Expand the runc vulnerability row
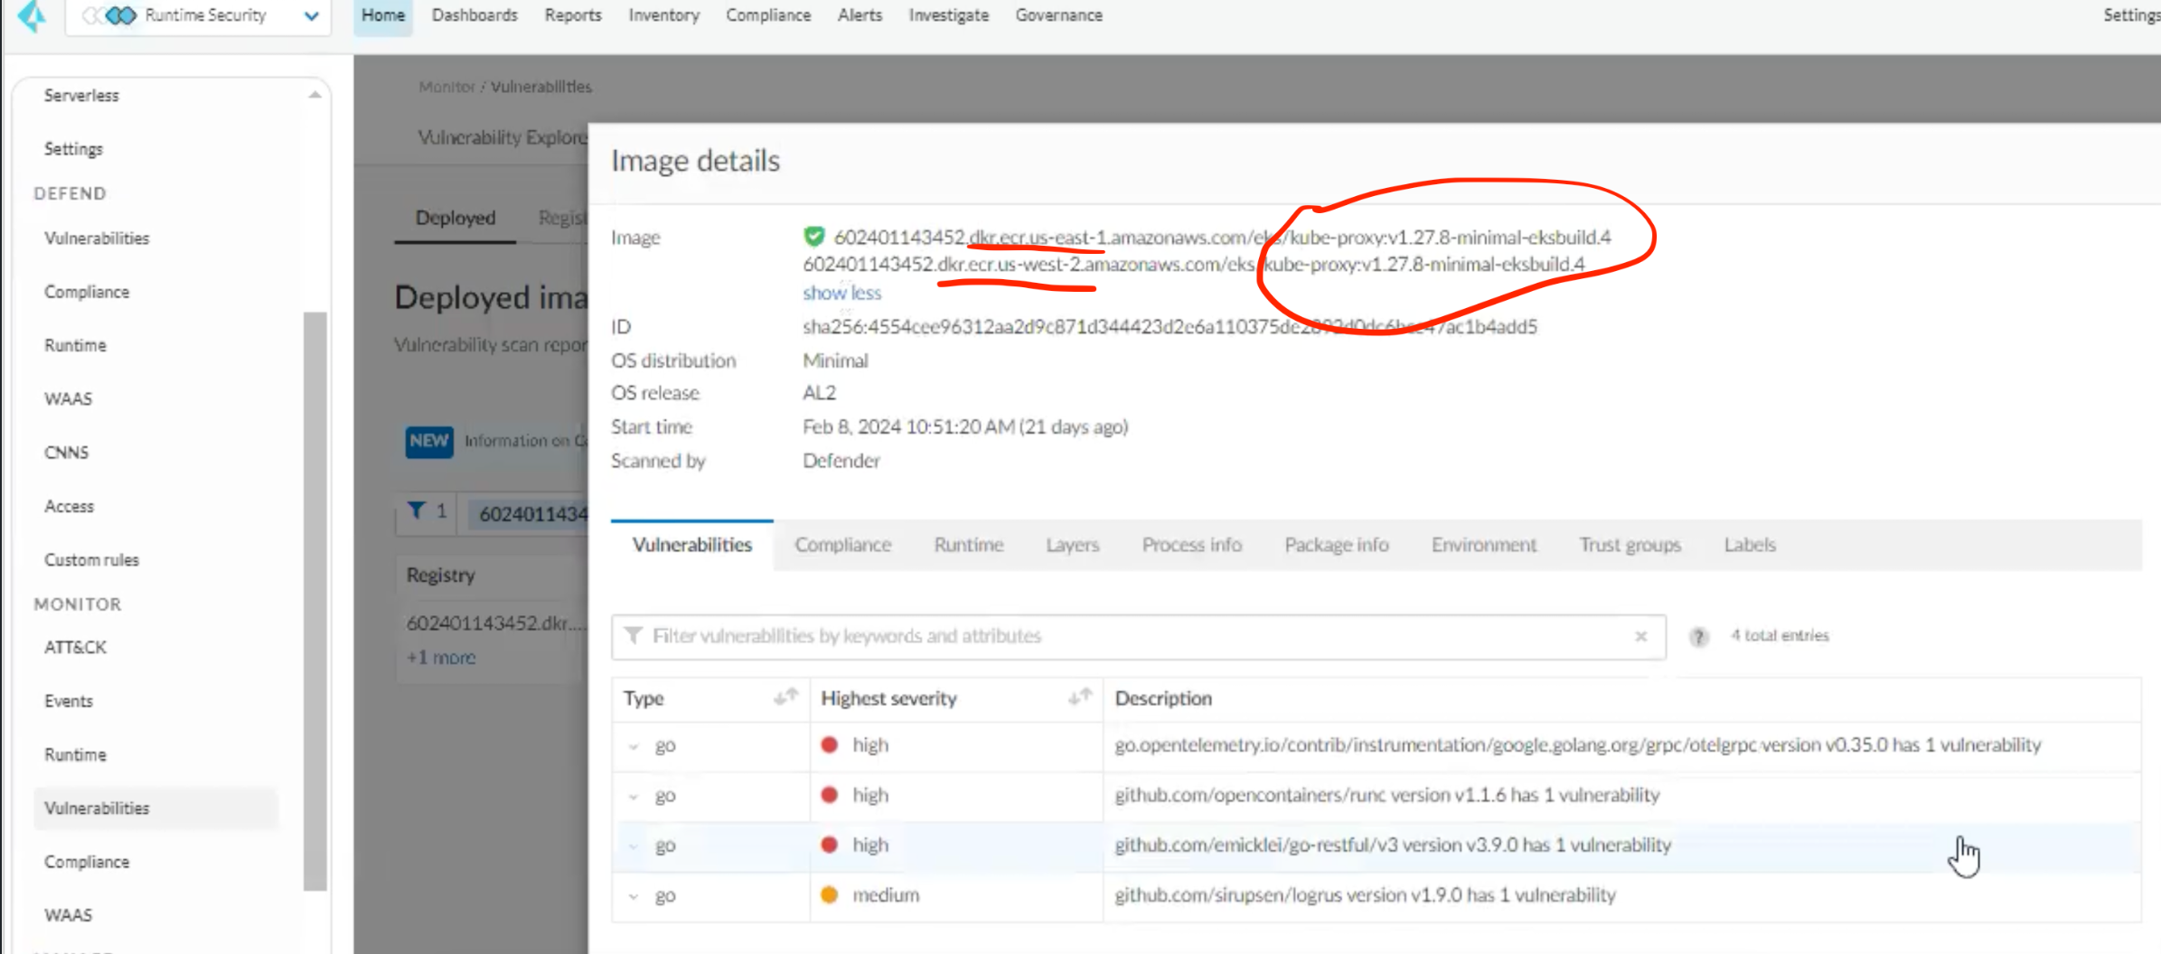Image resolution: width=2161 pixels, height=954 pixels. pos(634,796)
